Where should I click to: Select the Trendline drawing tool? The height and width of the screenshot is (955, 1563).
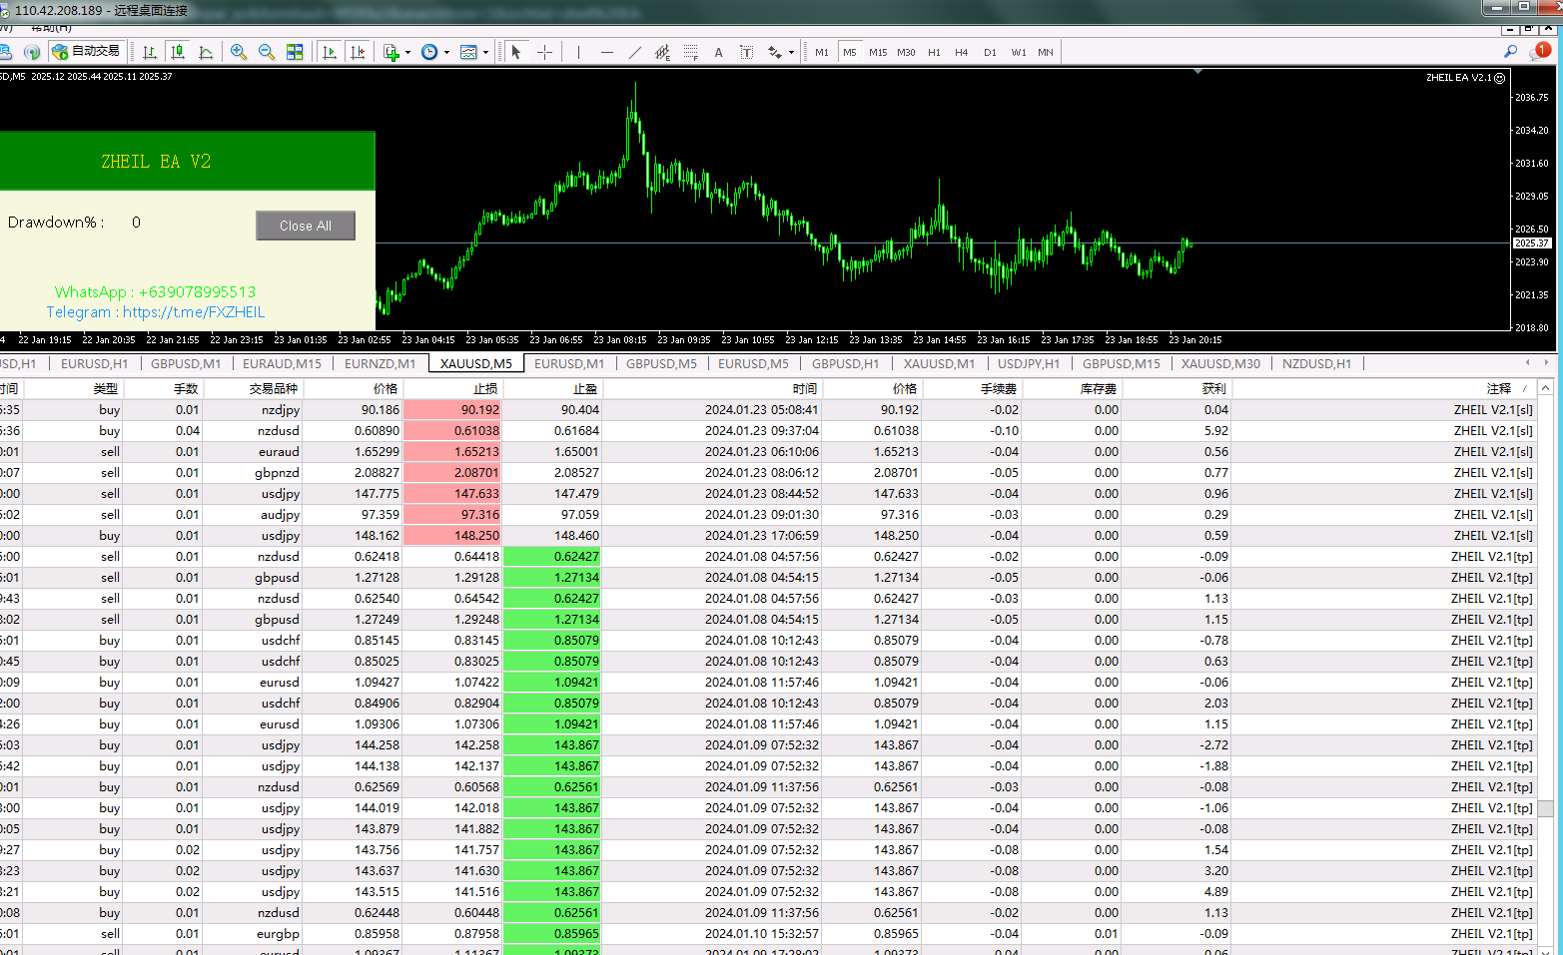(634, 52)
